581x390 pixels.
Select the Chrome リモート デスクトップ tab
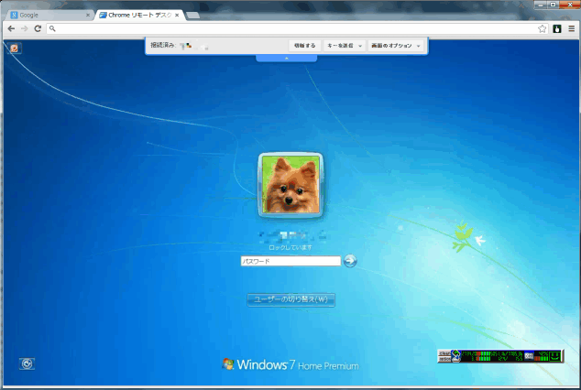(140, 16)
